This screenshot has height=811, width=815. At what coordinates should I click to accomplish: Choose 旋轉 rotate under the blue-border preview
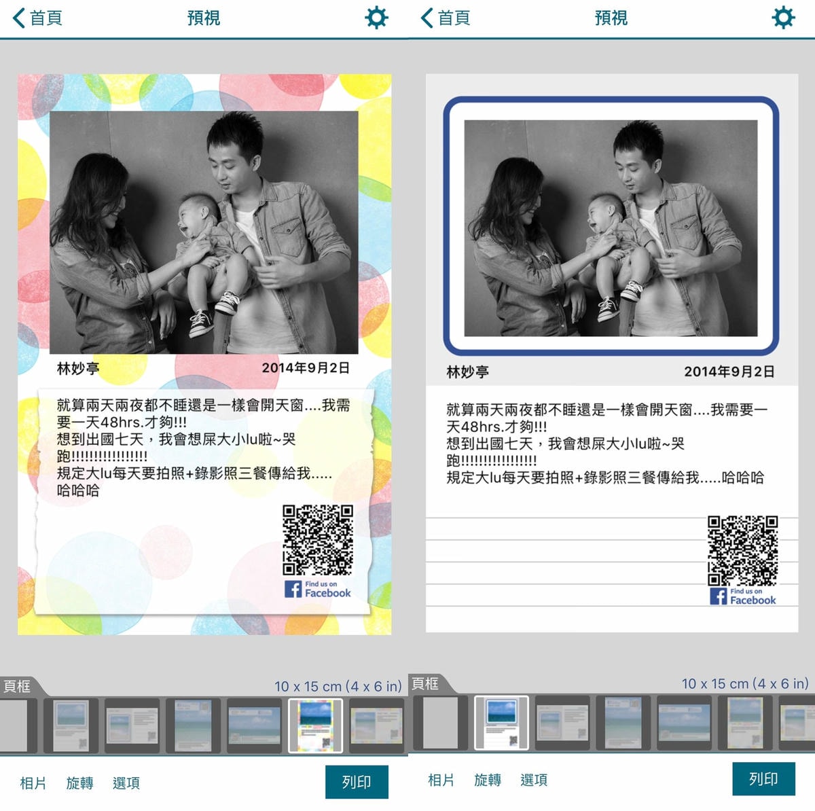488,780
